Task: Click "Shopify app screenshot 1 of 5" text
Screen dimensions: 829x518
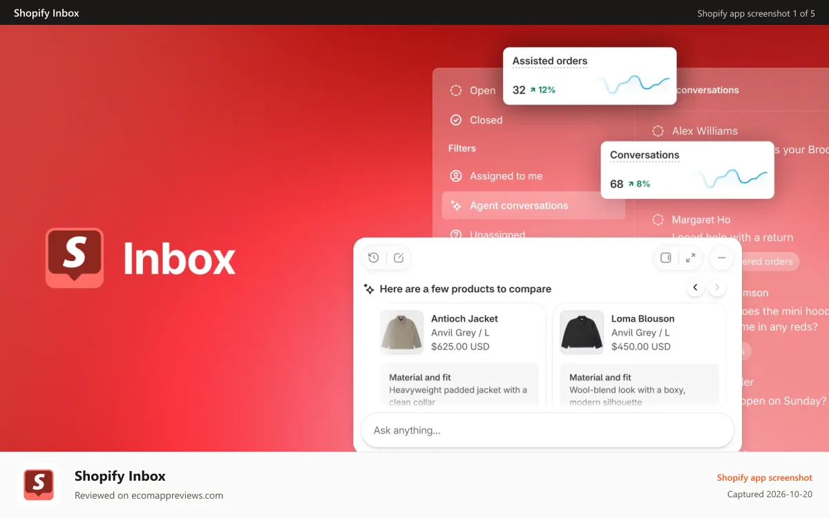Action: pyautogui.click(x=756, y=13)
